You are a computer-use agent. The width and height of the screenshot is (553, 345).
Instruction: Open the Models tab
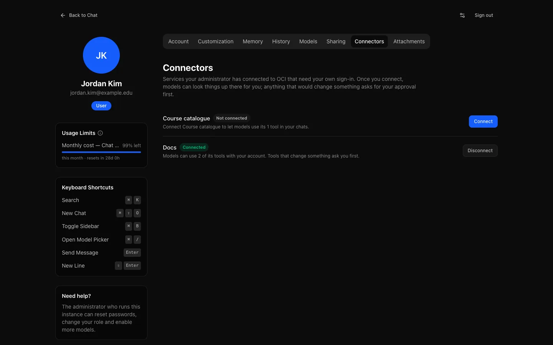click(308, 41)
